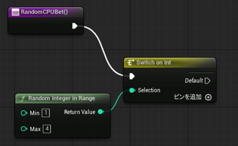Click the RandomCPUBet node's function entry icon
238x146 pixels.
(x=15, y=12)
